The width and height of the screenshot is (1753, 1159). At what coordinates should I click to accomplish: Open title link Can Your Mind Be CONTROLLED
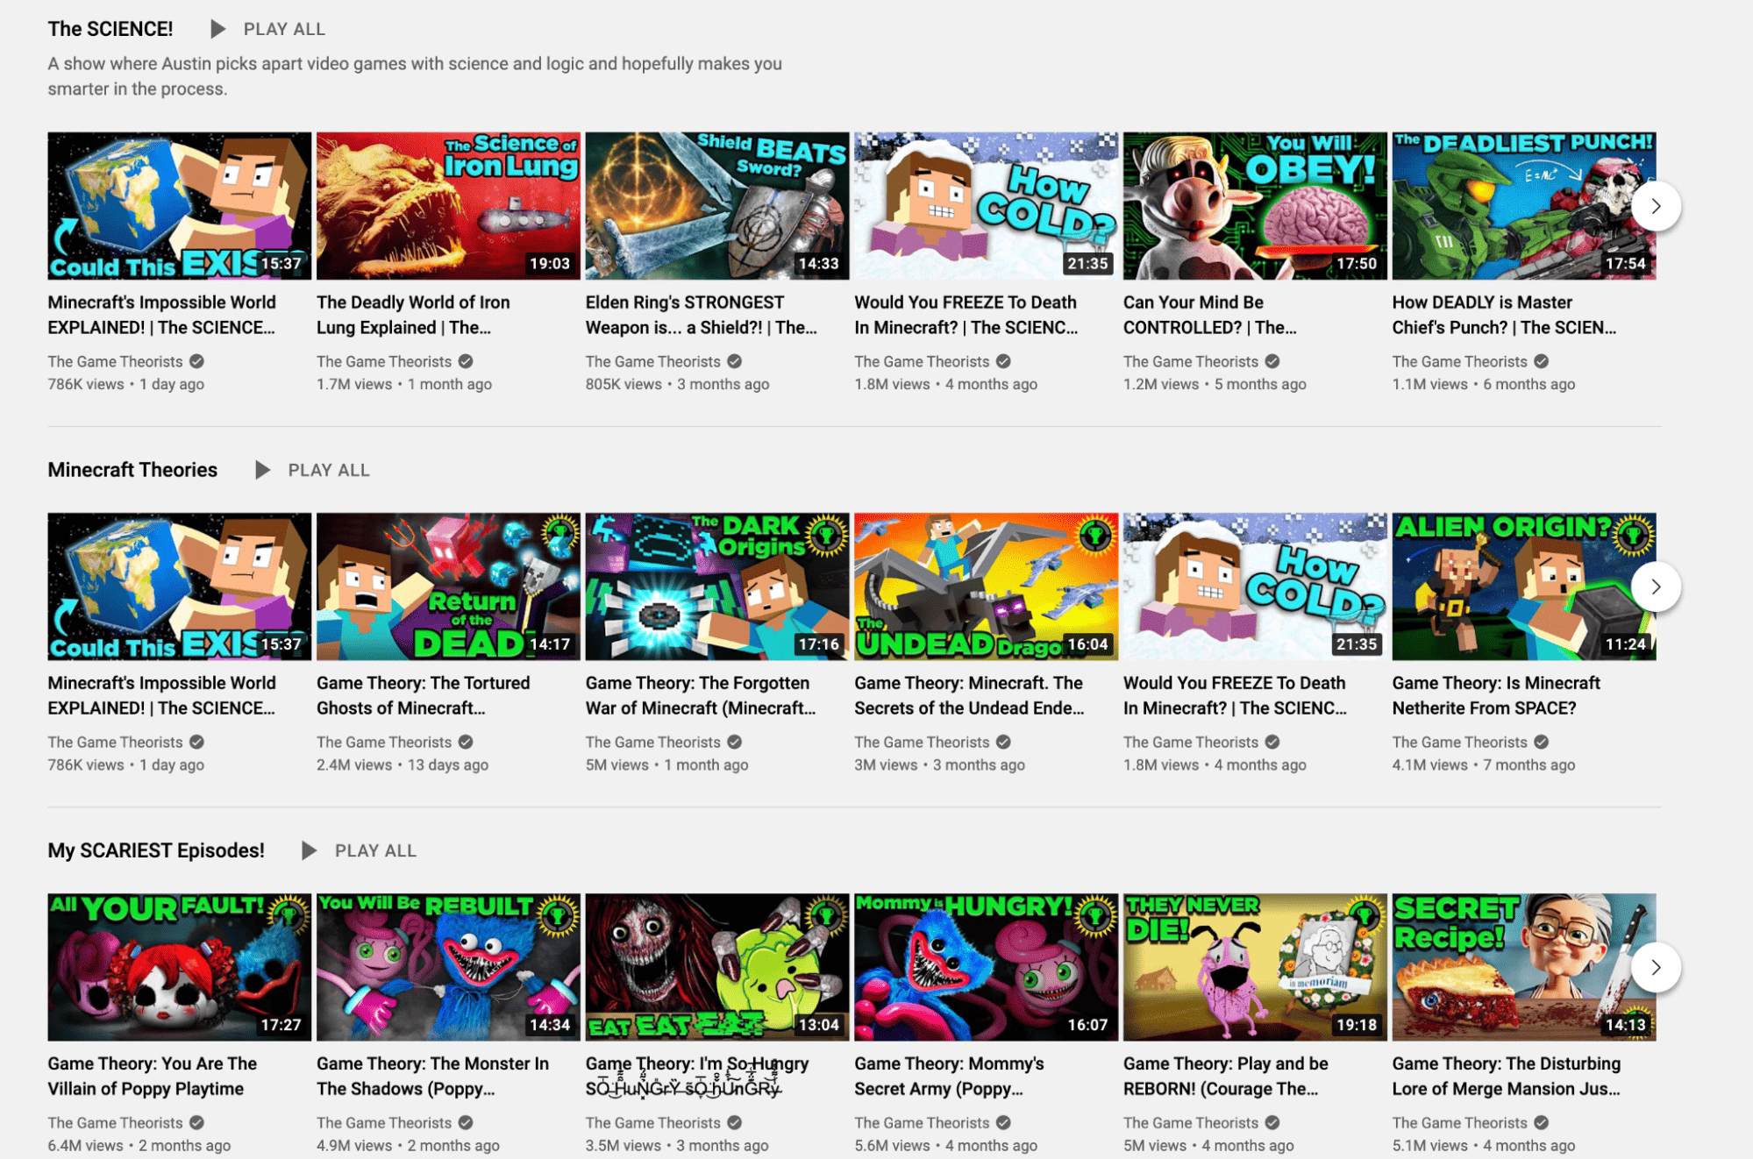[1210, 315]
